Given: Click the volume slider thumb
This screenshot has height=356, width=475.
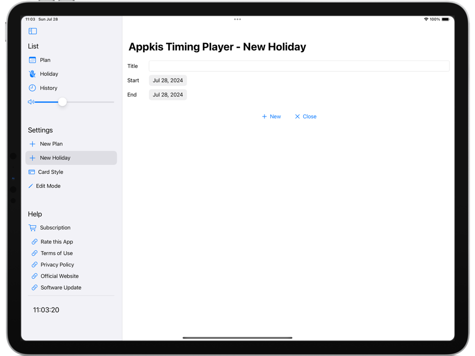Looking at the screenshot, I should (x=62, y=102).
